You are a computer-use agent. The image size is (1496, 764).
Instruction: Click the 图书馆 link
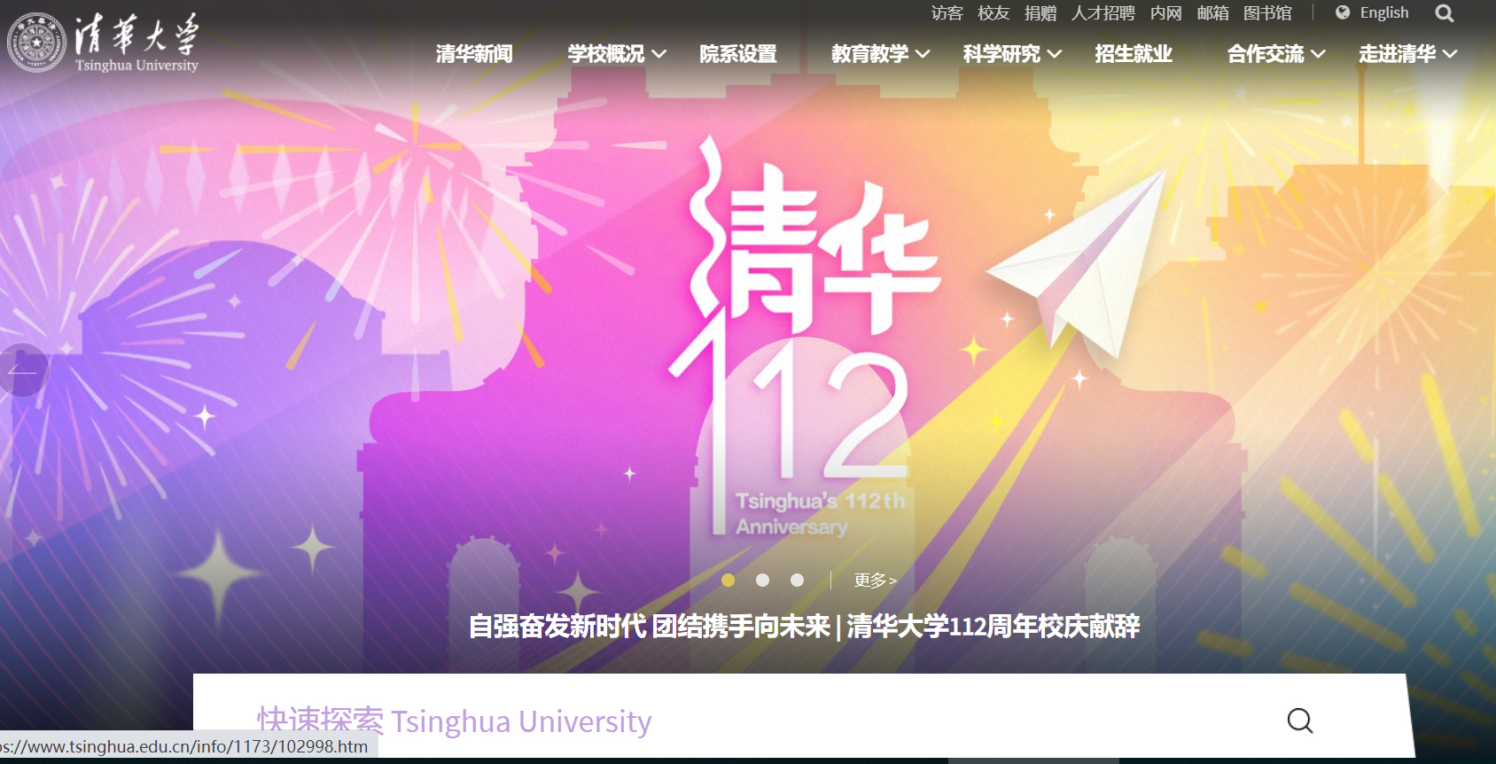pyautogui.click(x=1267, y=12)
